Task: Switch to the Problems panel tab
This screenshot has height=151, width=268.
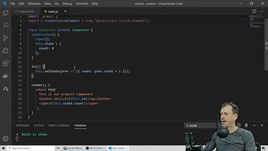Action: [23, 125]
